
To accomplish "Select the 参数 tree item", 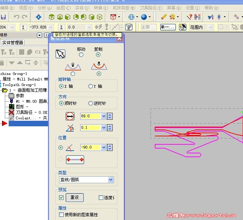I will 20,96.
